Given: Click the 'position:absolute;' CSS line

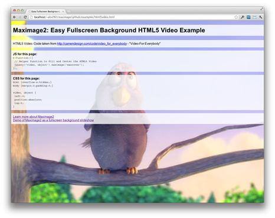Looking at the screenshot, I should pyautogui.click(x=28, y=100).
